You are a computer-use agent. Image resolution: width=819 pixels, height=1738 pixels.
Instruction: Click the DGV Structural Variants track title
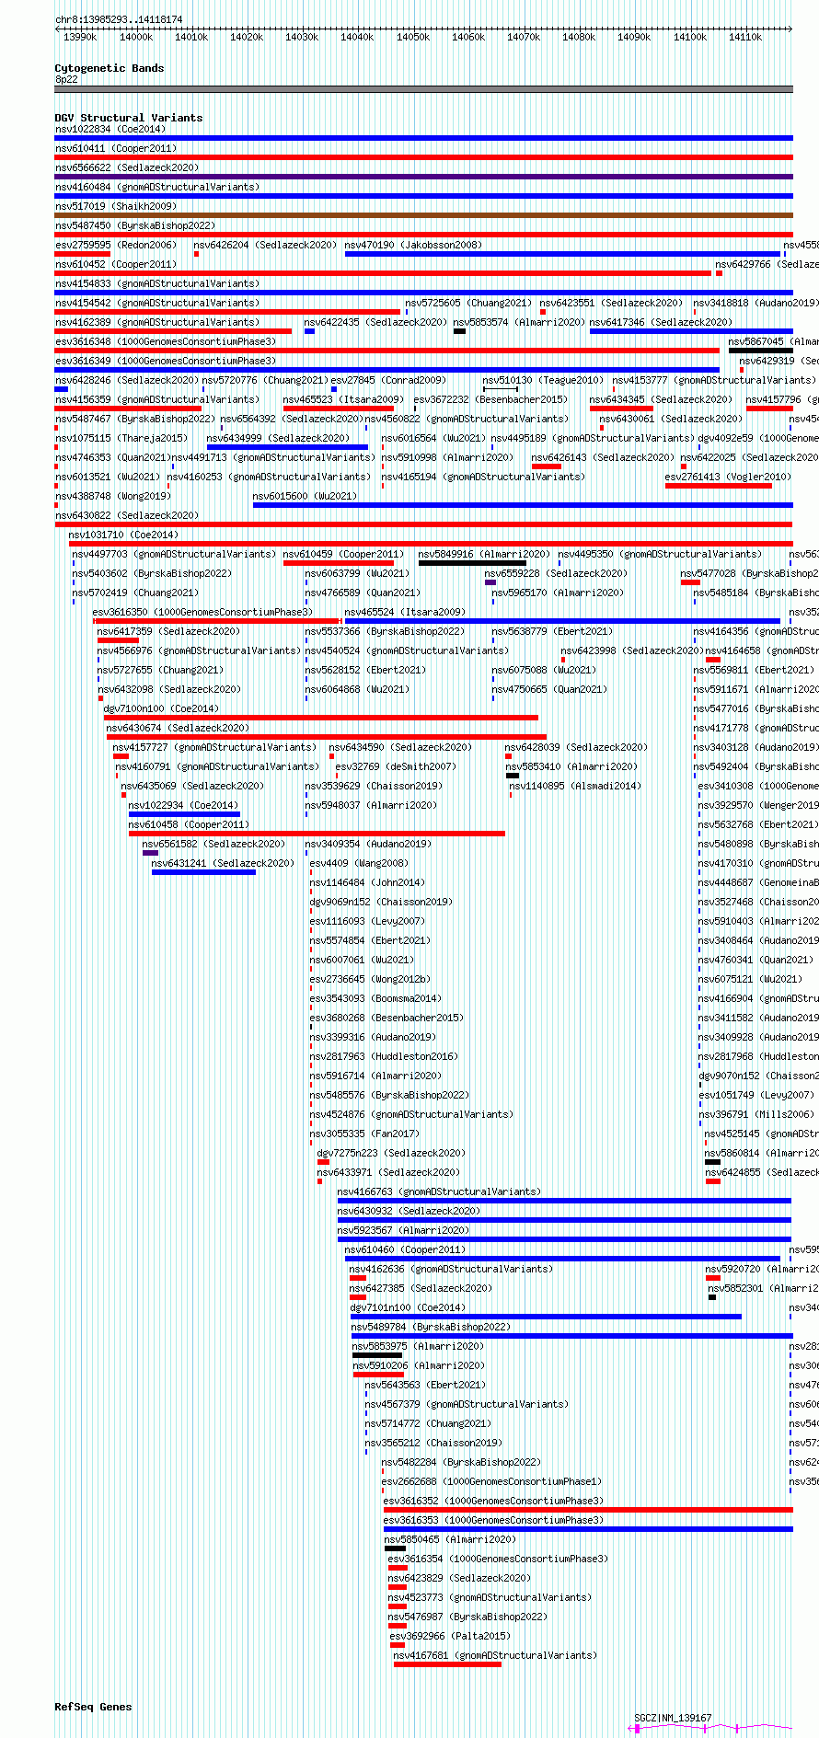click(x=129, y=118)
